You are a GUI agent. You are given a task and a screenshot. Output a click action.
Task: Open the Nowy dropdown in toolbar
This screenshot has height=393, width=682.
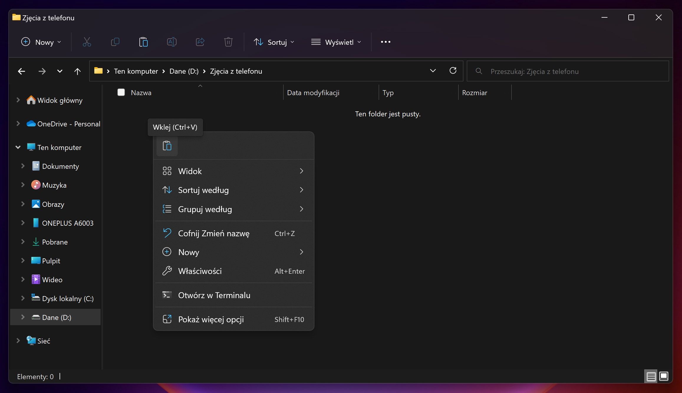pos(42,42)
